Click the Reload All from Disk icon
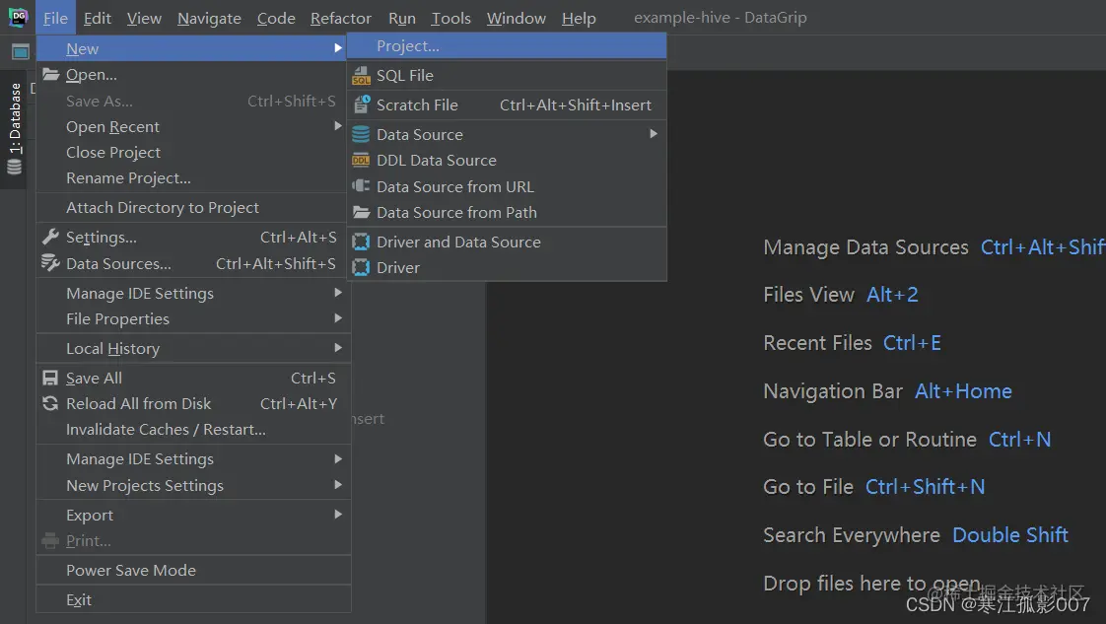The image size is (1106, 624). coord(50,403)
